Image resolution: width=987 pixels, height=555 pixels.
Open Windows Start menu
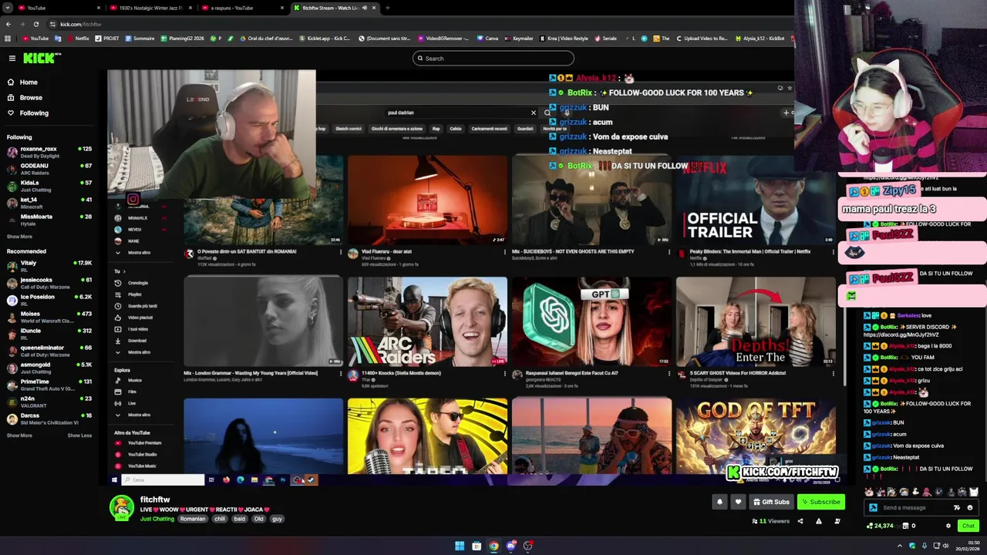click(x=460, y=546)
